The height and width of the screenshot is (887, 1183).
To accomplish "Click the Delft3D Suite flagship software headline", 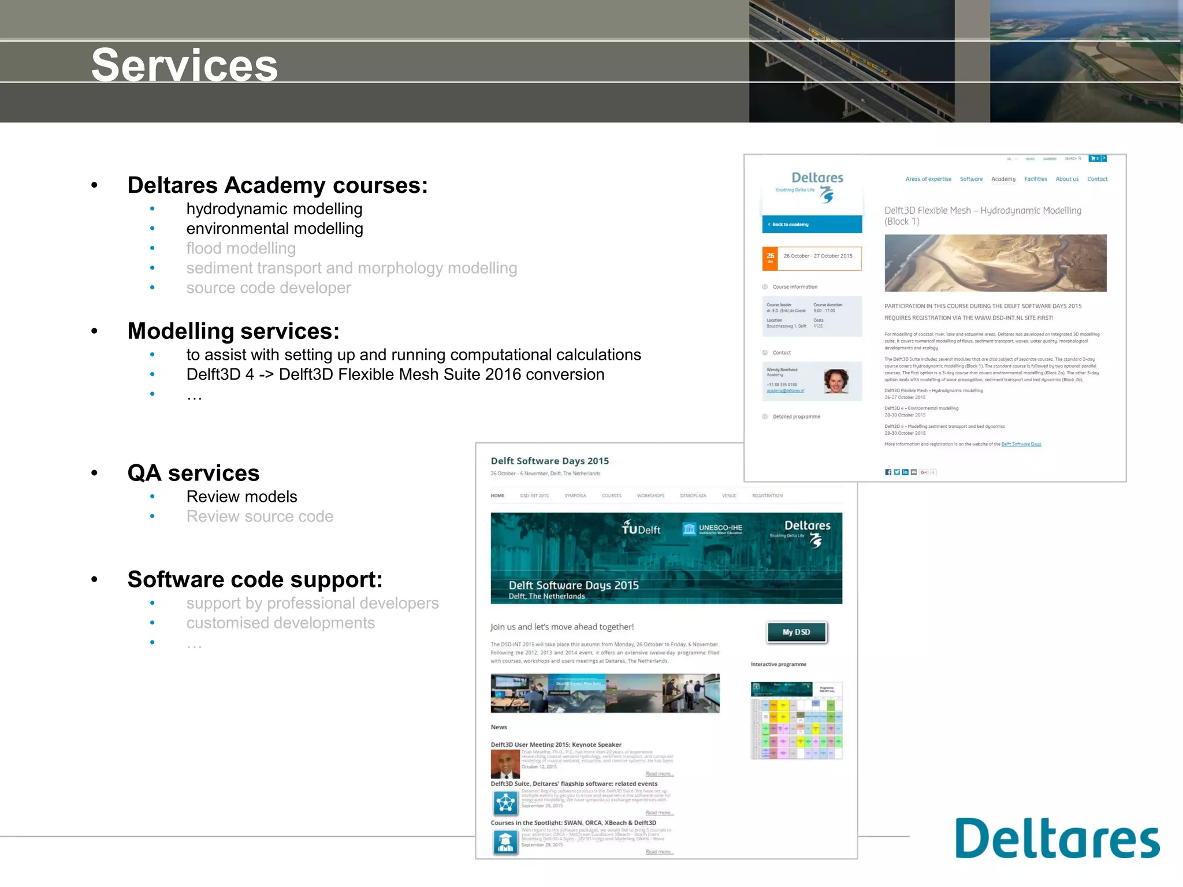I will point(574,784).
